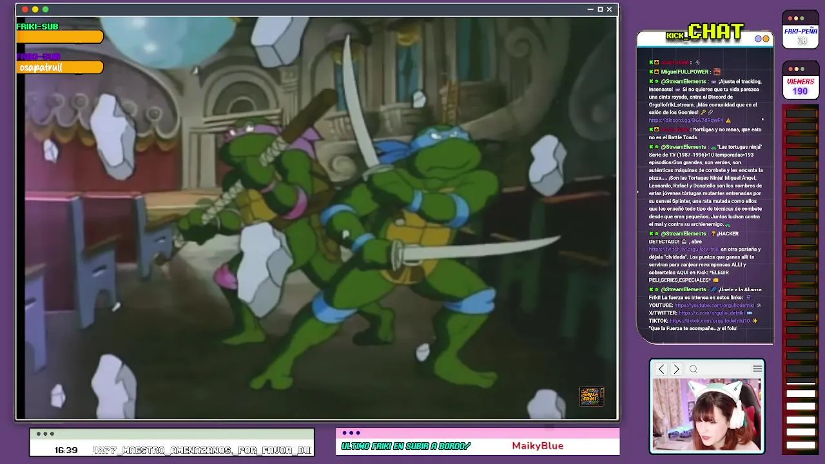
Task: Open the Discord invite link in the chat
Action: (686, 121)
